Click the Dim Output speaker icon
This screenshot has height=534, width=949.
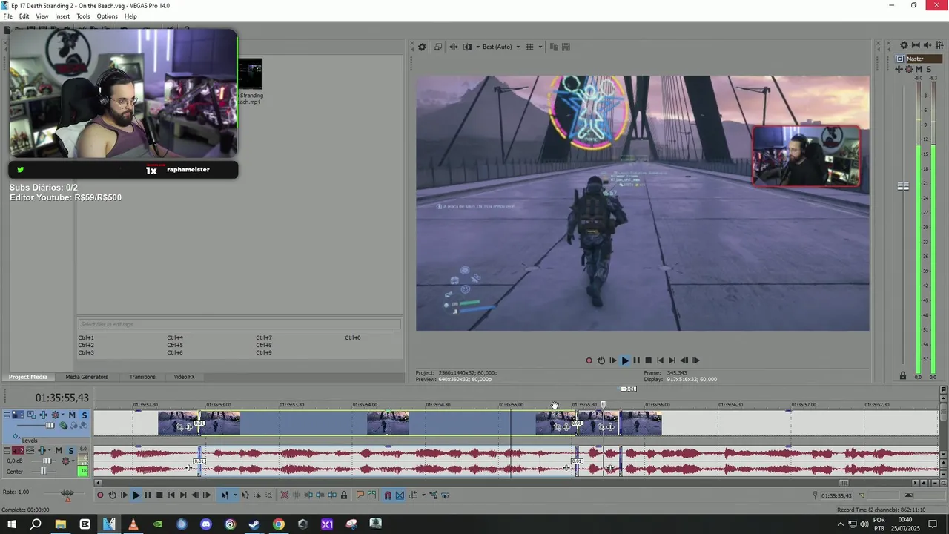[927, 46]
